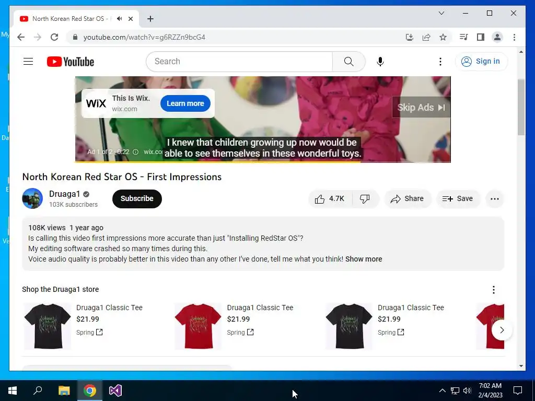
Task: Open Chrome media control icon
Action: 464,37
